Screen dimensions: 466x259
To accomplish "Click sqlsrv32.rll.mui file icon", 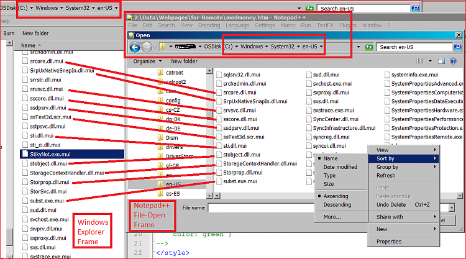I will (219, 75).
